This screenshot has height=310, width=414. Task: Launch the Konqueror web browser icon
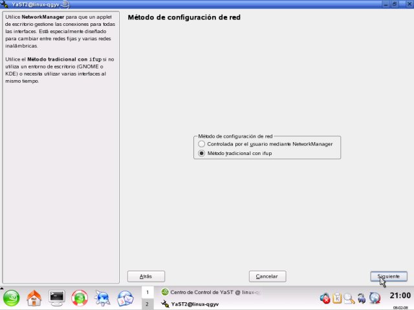tap(102, 298)
